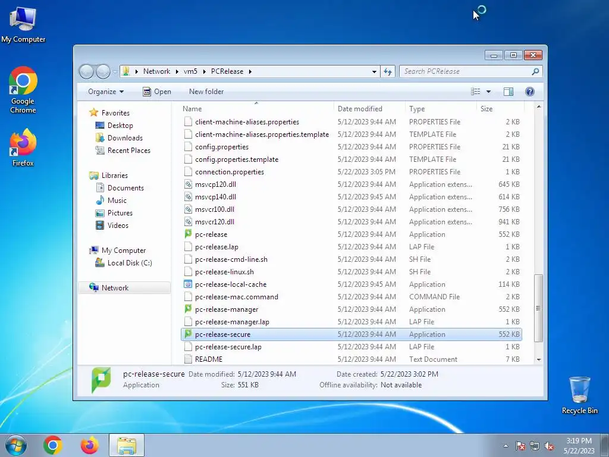
Task: Open the Organize dropdown menu
Action: click(106, 91)
